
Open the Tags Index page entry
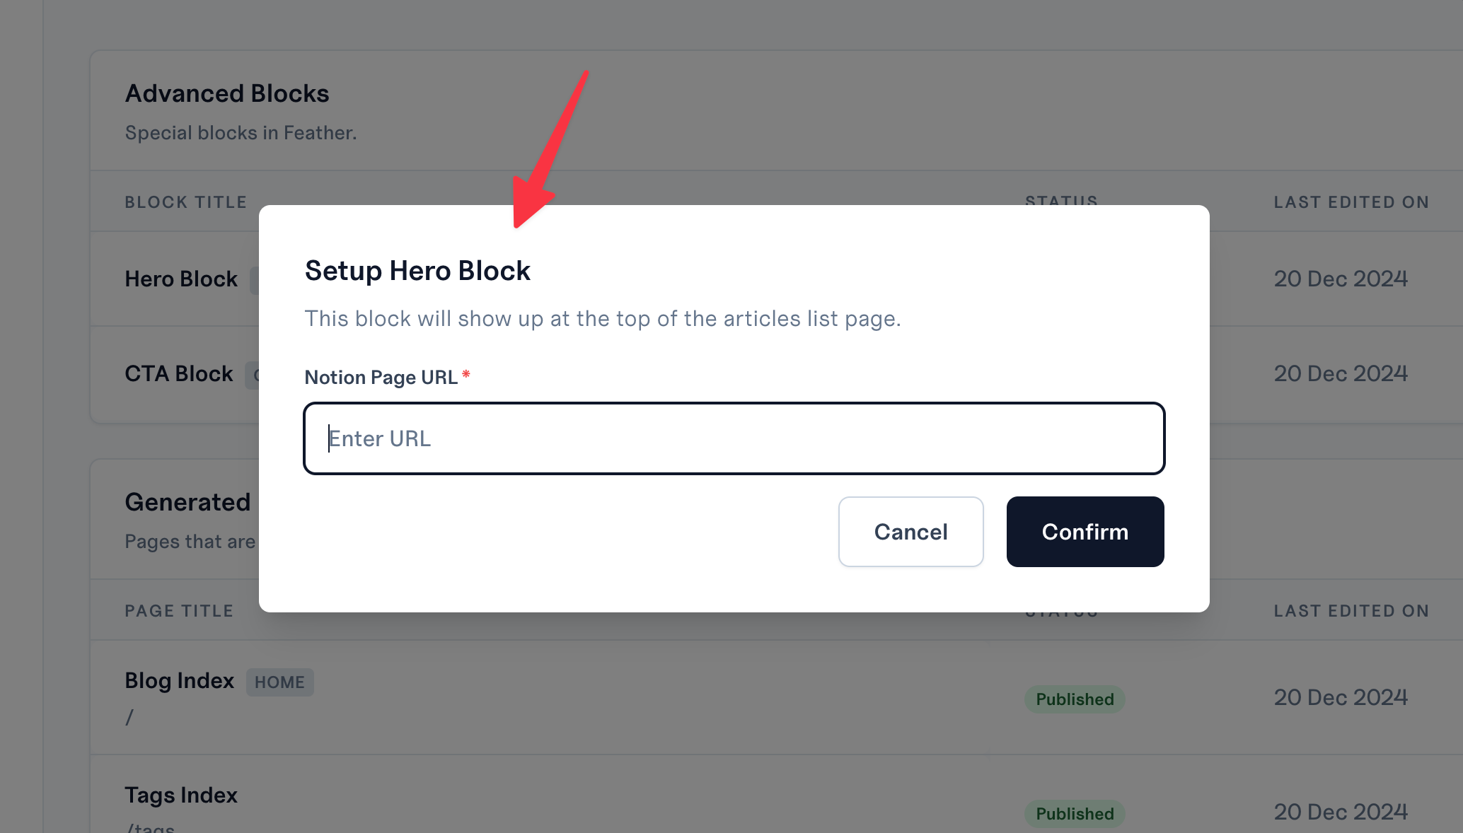pyautogui.click(x=181, y=796)
